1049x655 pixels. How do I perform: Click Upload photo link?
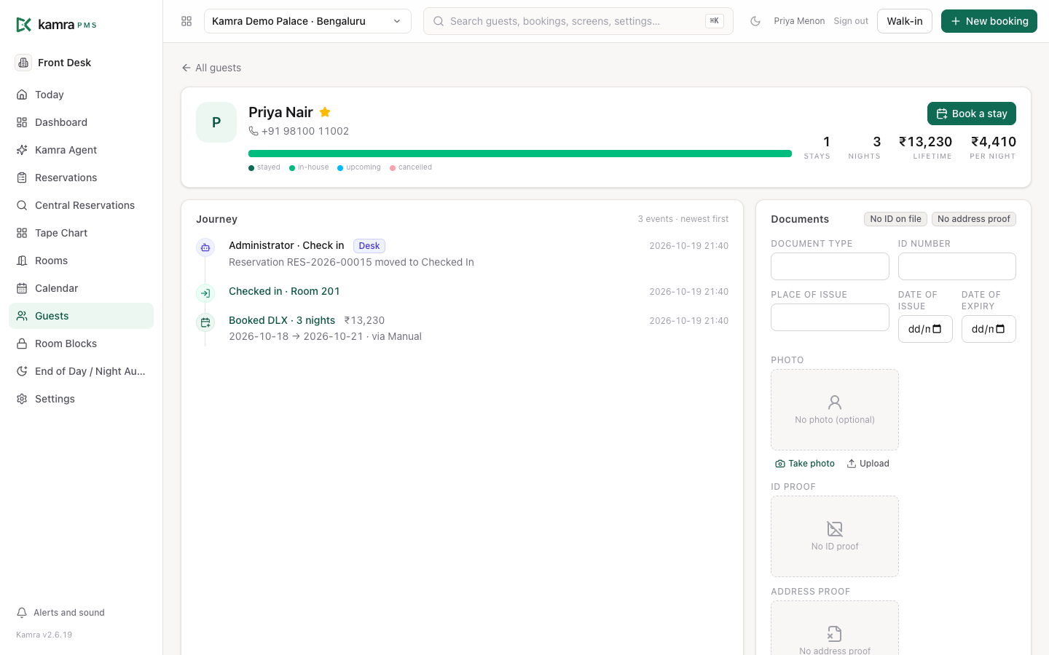coord(868,464)
